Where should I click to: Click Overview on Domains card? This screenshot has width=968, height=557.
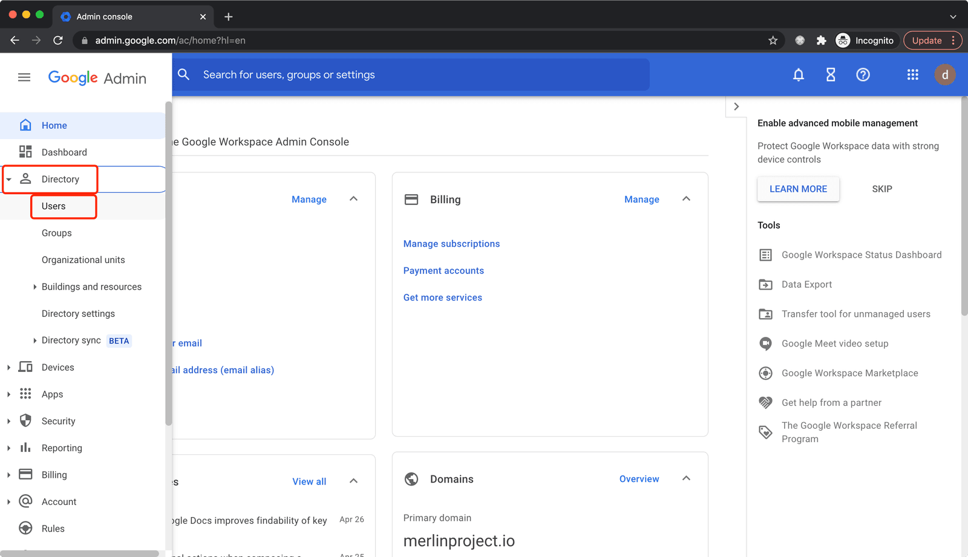(x=639, y=479)
